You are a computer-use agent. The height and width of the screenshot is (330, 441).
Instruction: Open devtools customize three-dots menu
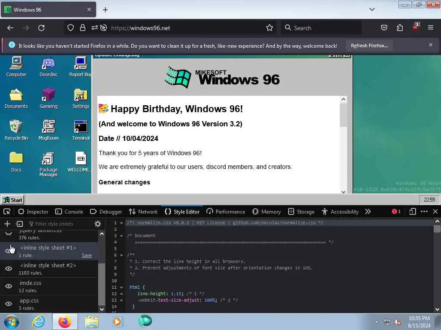pos(424,211)
